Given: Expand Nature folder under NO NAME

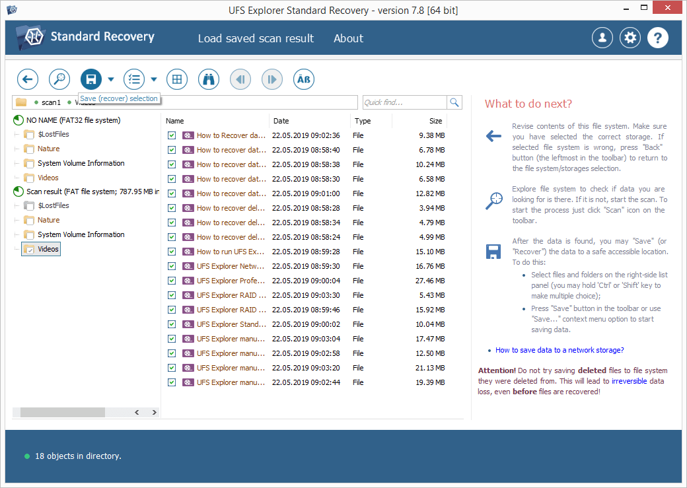Looking at the screenshot, I should pos(17,149).
